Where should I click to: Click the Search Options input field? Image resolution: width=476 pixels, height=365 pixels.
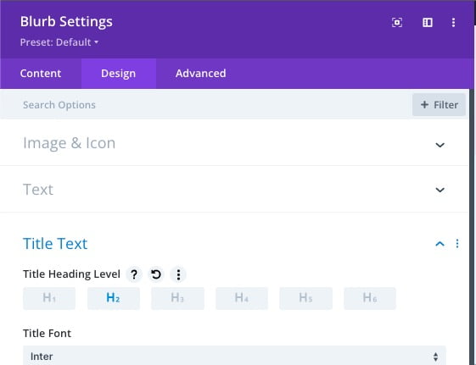click(x=206, y=105)
